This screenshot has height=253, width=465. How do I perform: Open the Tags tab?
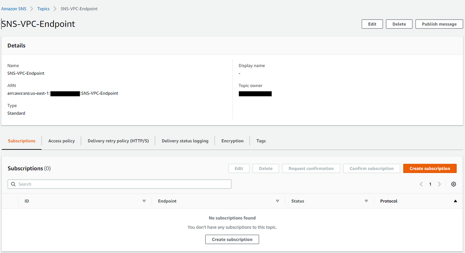[261, 141]
